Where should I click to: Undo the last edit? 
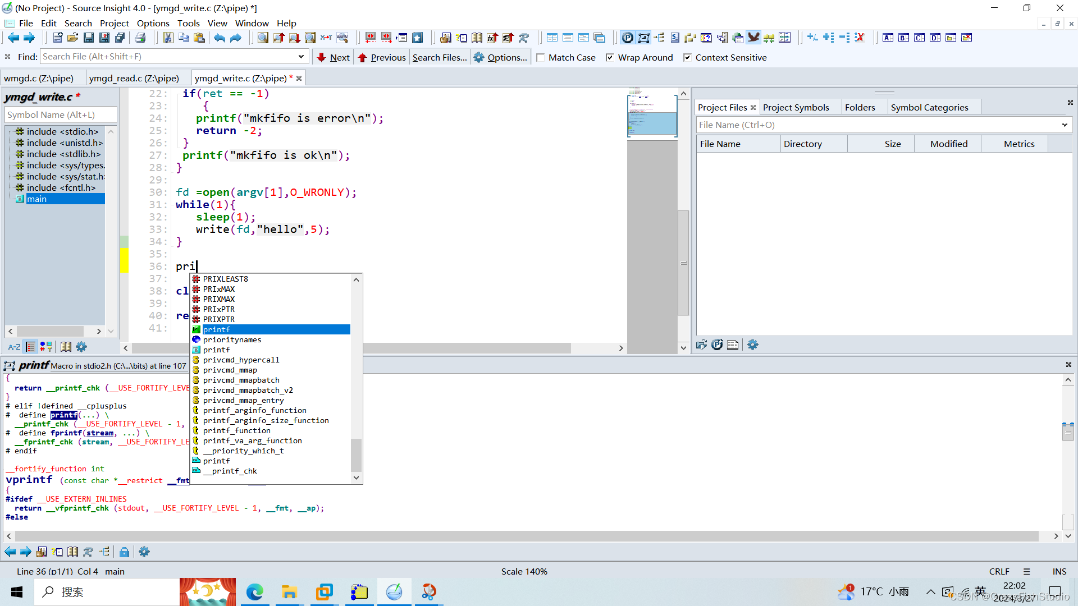pyautogui.click(x=219, y=38)
